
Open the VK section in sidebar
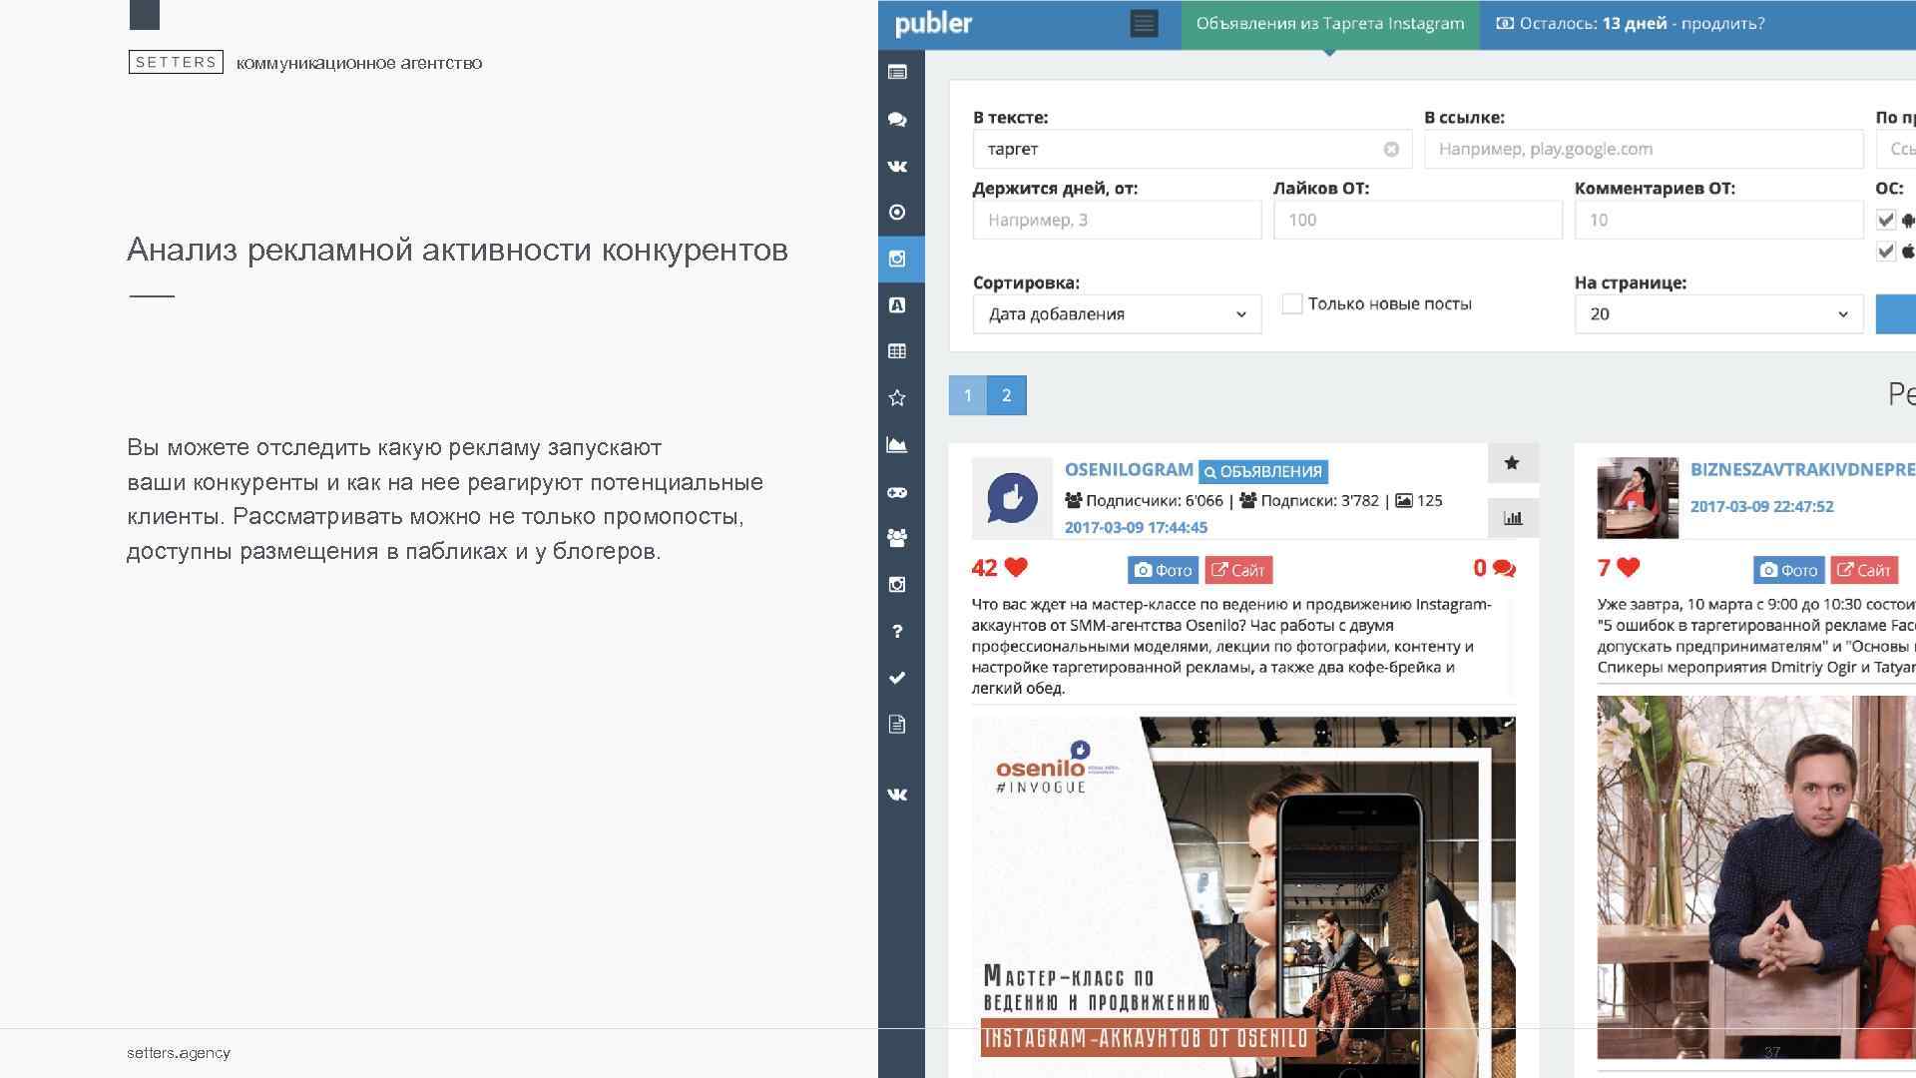[897, 167]
